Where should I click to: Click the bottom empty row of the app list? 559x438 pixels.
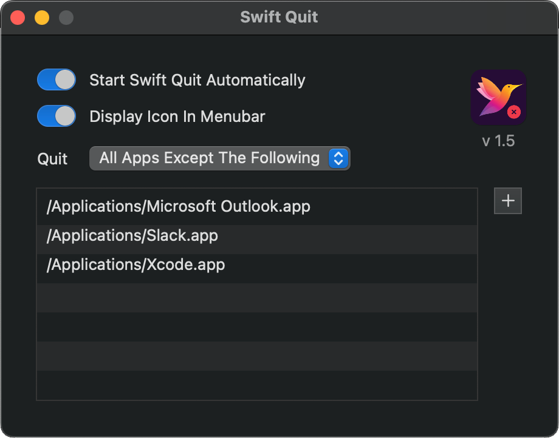[x=256, y=385]
